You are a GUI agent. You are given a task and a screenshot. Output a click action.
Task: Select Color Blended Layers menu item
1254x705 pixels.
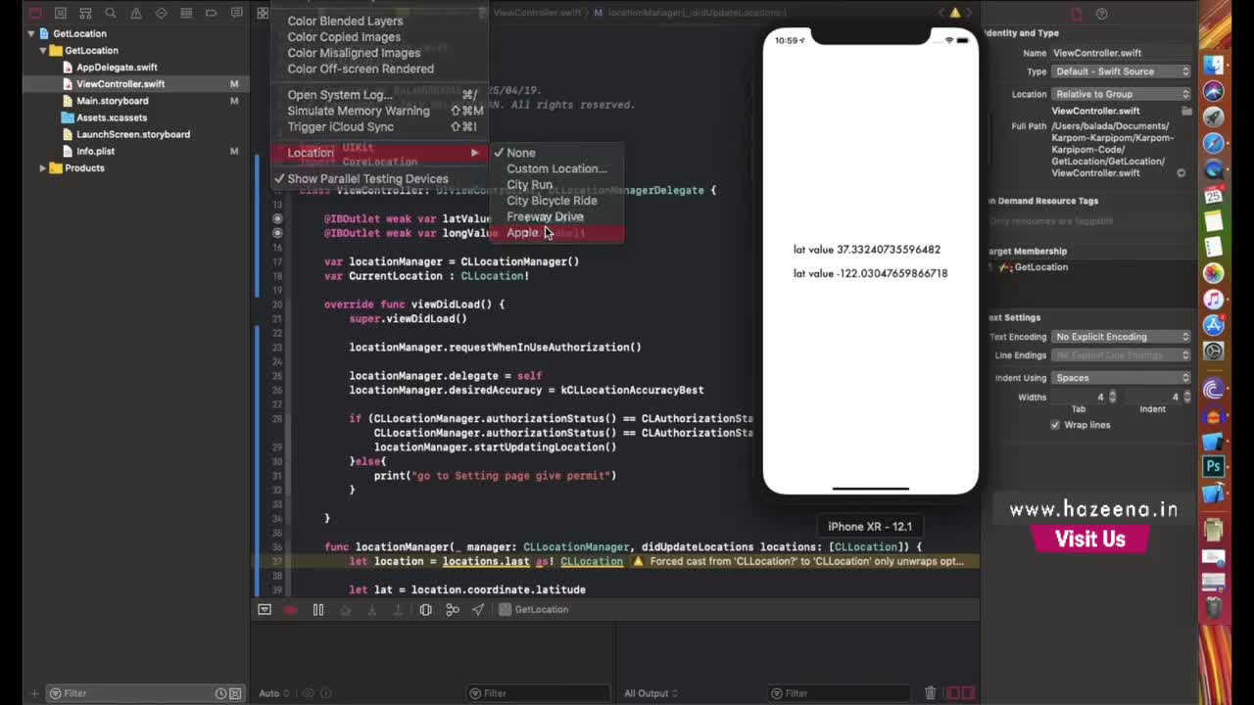pos(378,21)
